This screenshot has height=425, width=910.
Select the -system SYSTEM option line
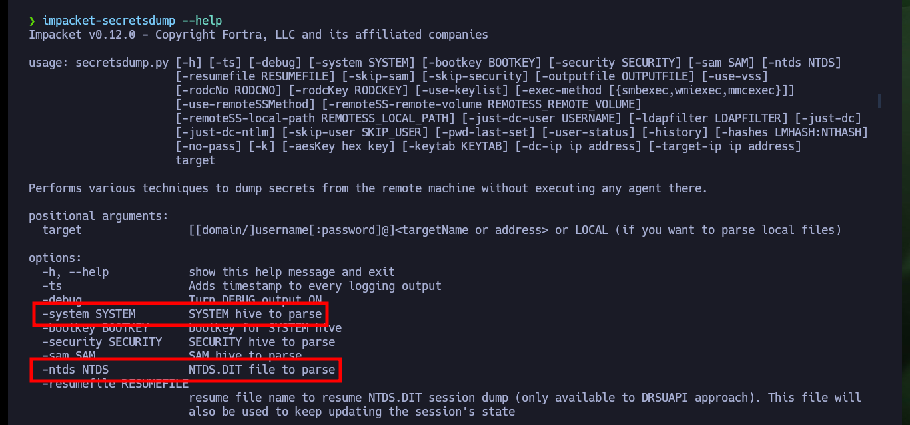click(181, 314)
